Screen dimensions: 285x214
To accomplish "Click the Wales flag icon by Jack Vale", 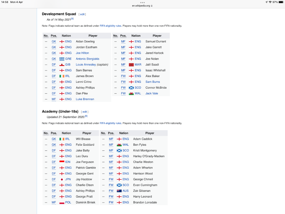I will tap(131, 94).
